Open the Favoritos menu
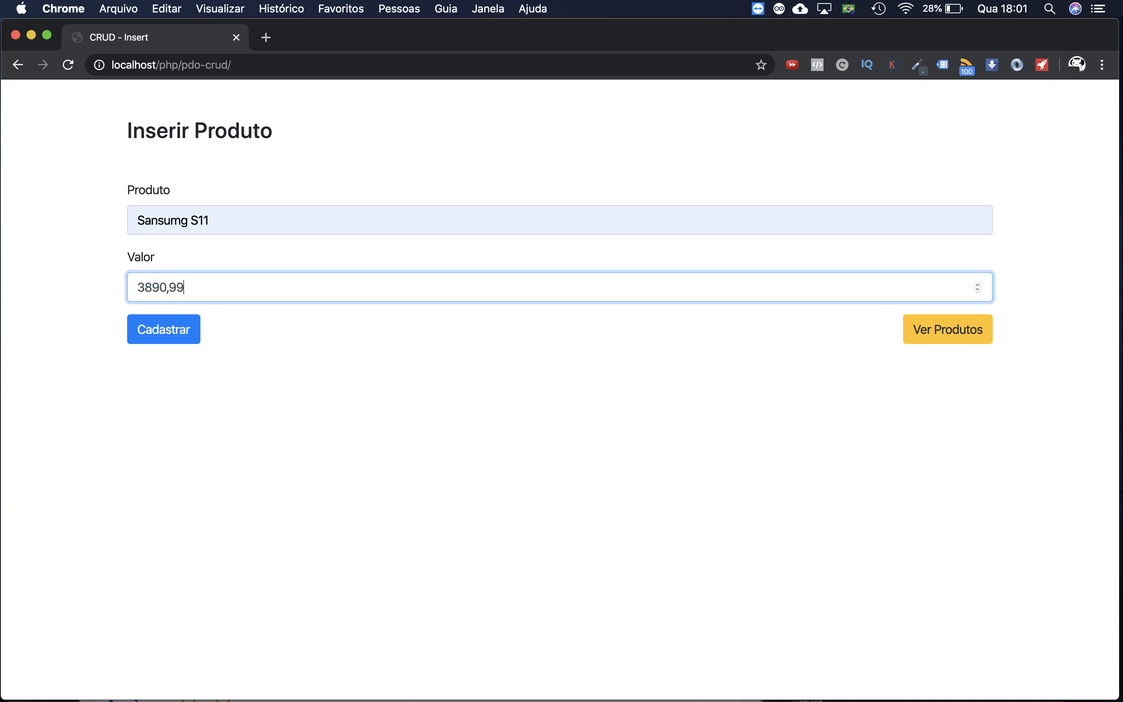This screenshot has width=1123, height=702. click(x=341, y=9)
